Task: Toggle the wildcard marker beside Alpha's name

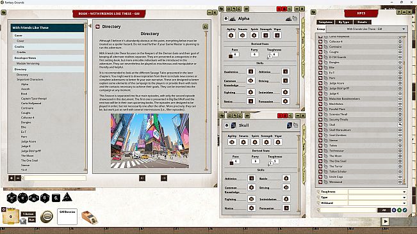Action: click(225, 19)
